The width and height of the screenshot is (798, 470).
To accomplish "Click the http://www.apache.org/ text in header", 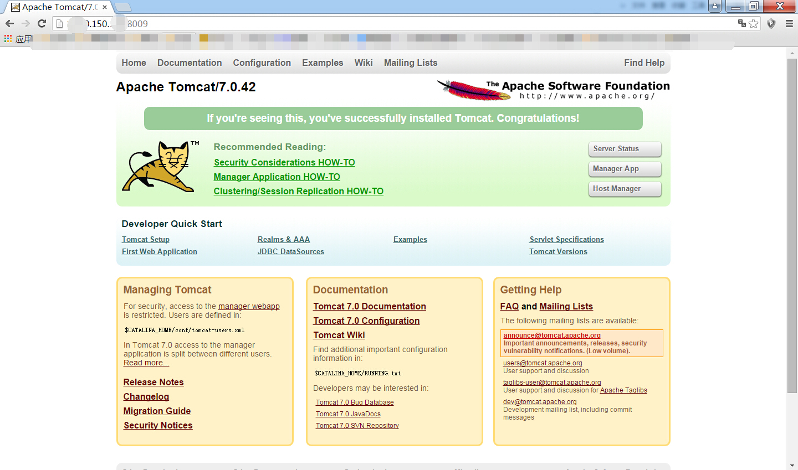I will [587, 96].
